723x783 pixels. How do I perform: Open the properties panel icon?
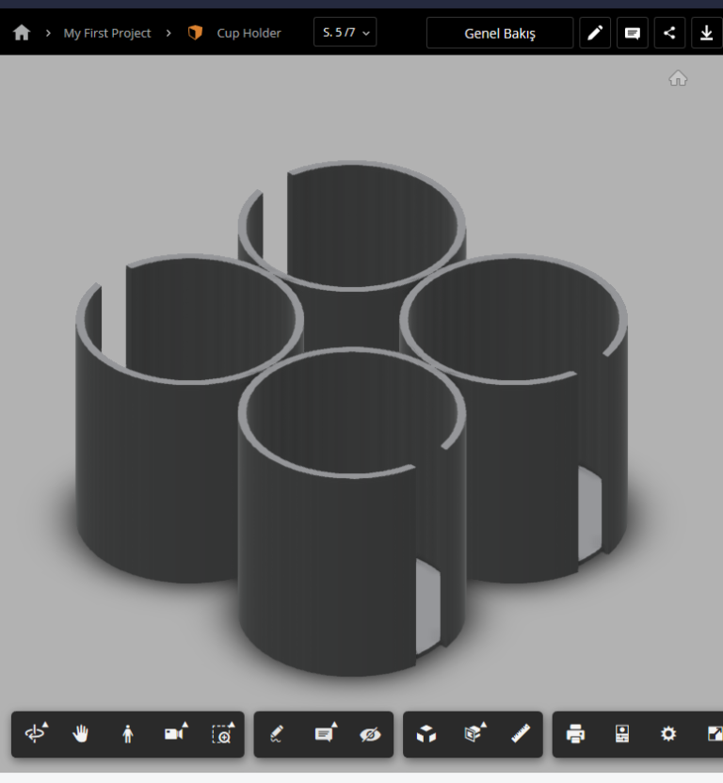[x=621, y=734]
